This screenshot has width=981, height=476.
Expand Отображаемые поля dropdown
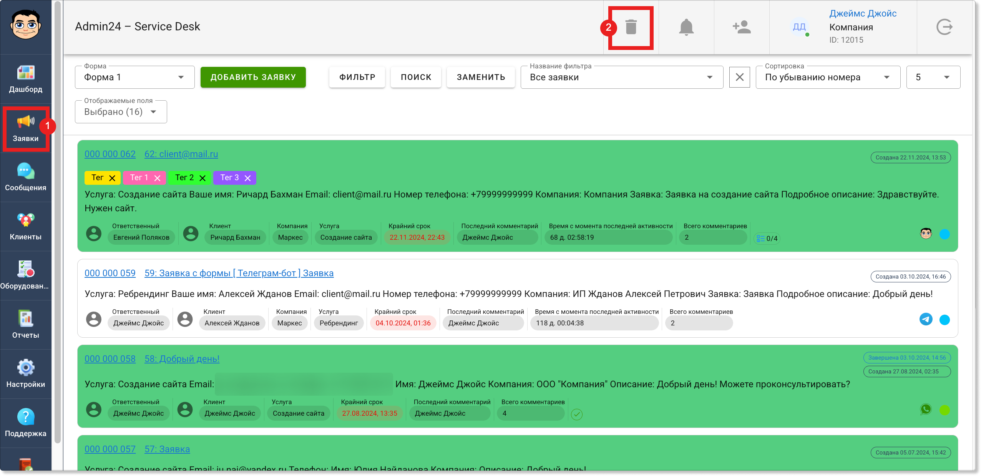coord(121,112)
